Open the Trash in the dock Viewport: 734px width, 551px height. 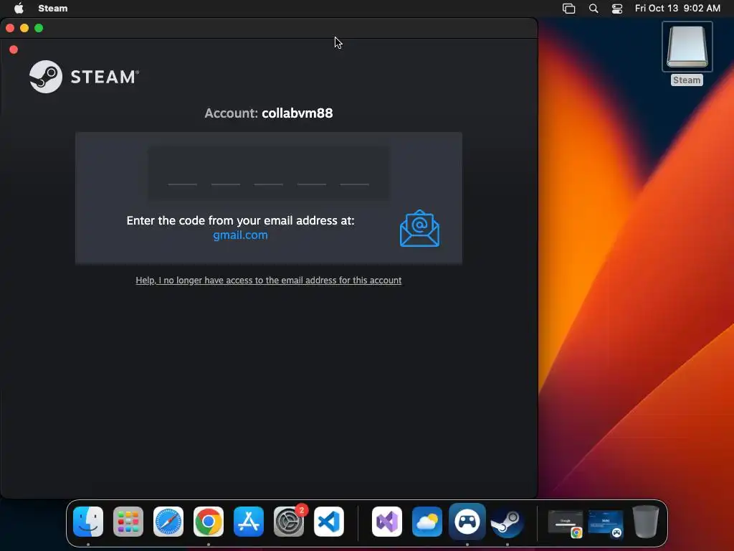[646, 522]
